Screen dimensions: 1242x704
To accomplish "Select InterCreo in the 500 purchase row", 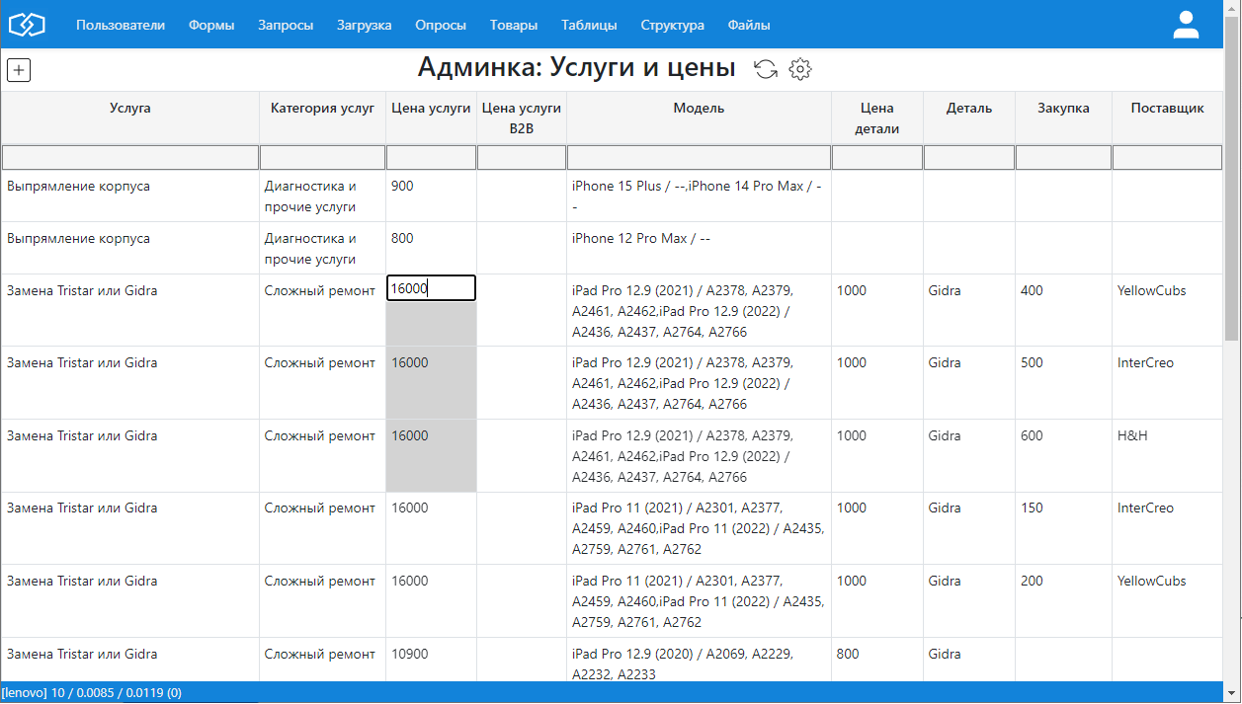I will click(1167, 382).
